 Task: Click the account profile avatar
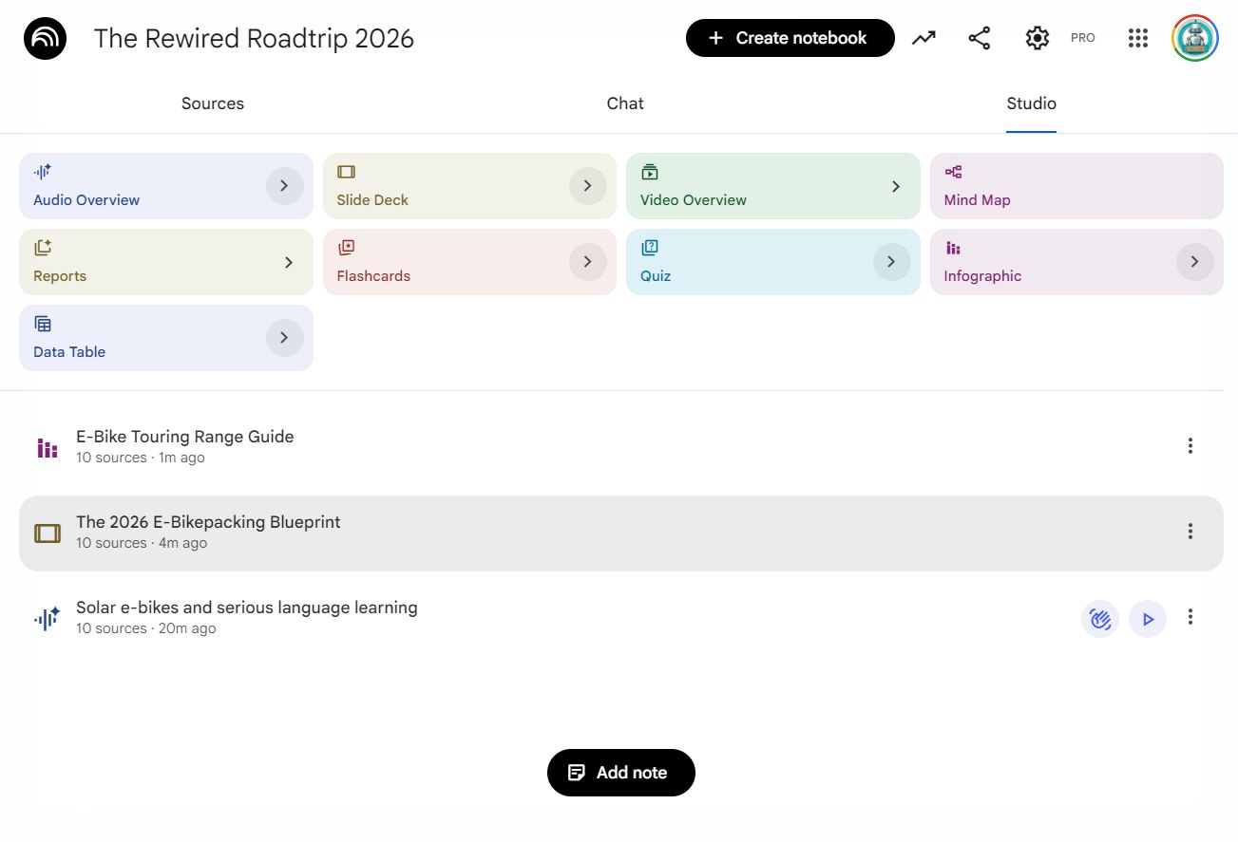pos(1194,38)
